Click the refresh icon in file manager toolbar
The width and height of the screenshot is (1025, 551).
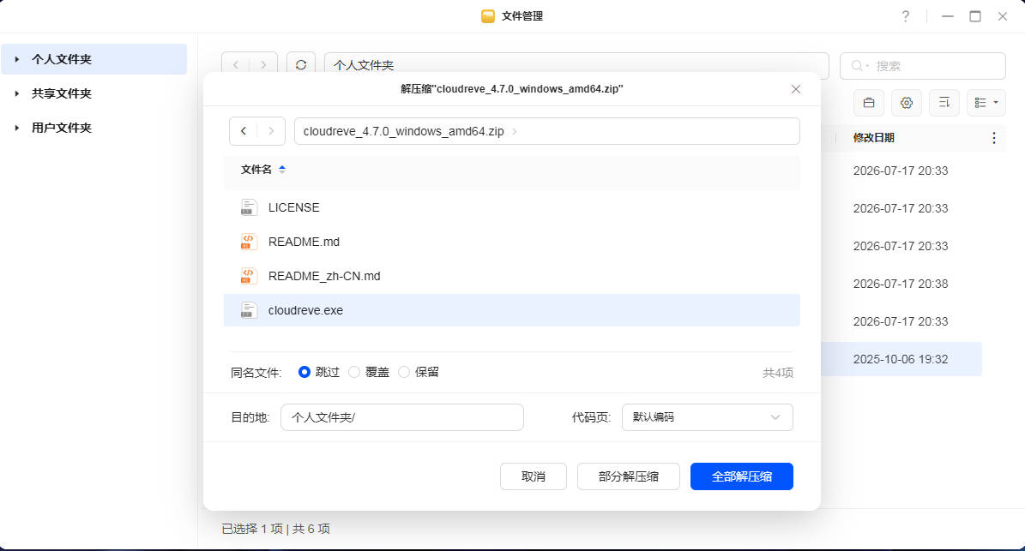click(x=301, y=65)
